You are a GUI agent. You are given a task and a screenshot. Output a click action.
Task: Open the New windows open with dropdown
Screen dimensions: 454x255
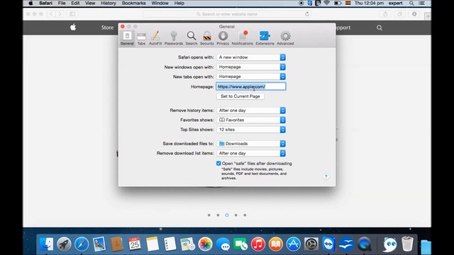click(251, 67)
